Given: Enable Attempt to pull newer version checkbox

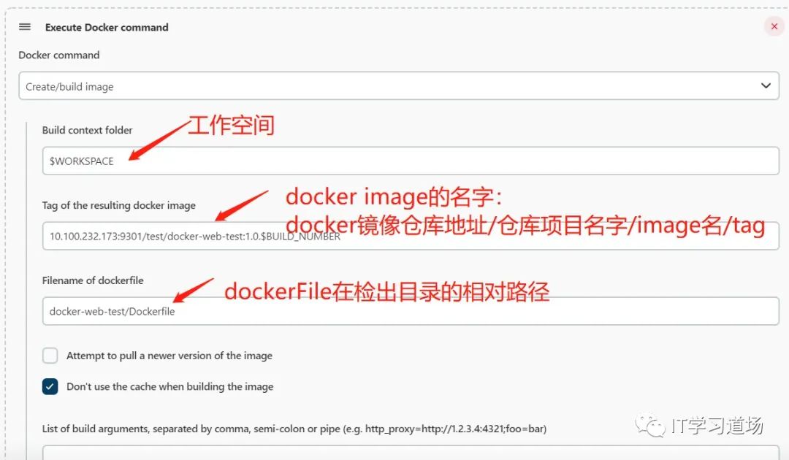Looking at the screenshot, I should point(50,356).
